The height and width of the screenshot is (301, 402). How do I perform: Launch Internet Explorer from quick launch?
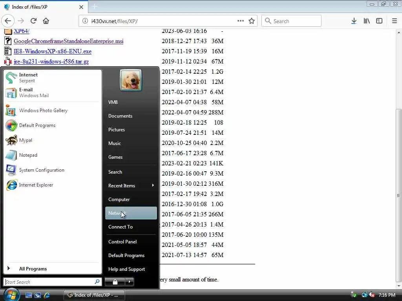coord(47,295)
